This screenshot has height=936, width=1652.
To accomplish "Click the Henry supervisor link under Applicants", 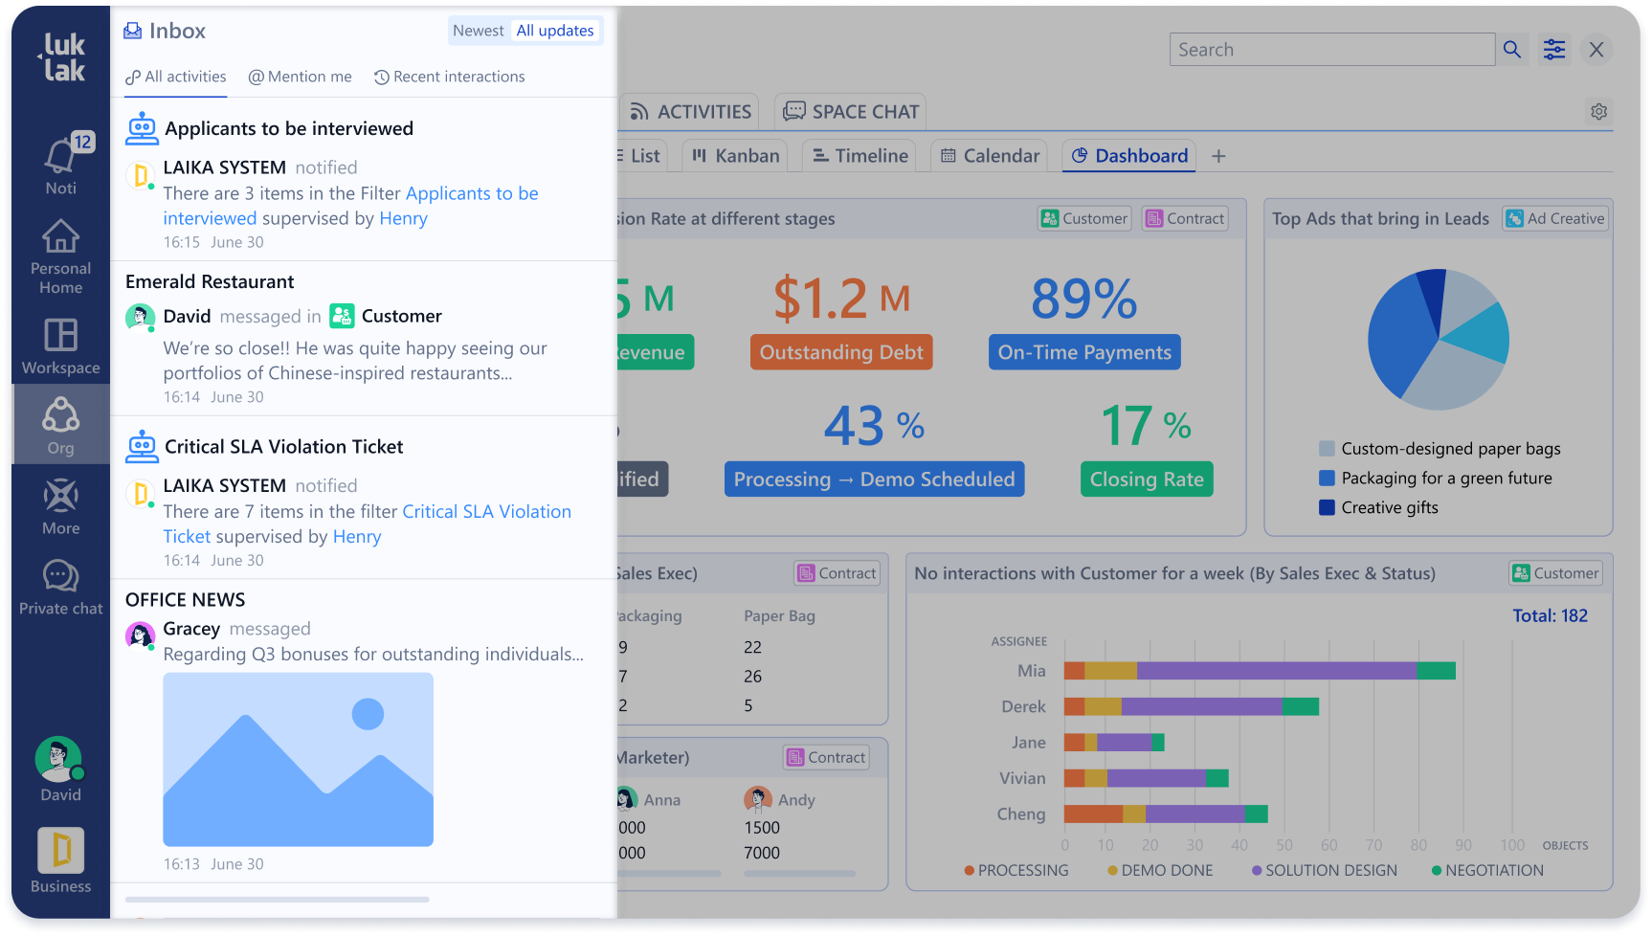I will click(x=403, y=218).
